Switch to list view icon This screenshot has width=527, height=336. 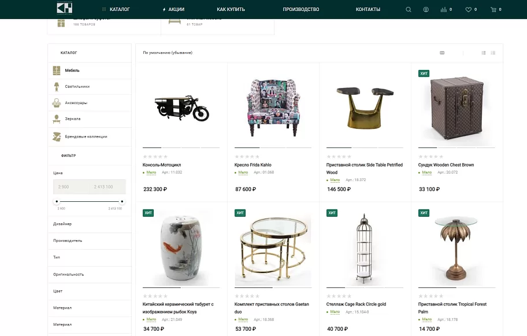[484, 53]
